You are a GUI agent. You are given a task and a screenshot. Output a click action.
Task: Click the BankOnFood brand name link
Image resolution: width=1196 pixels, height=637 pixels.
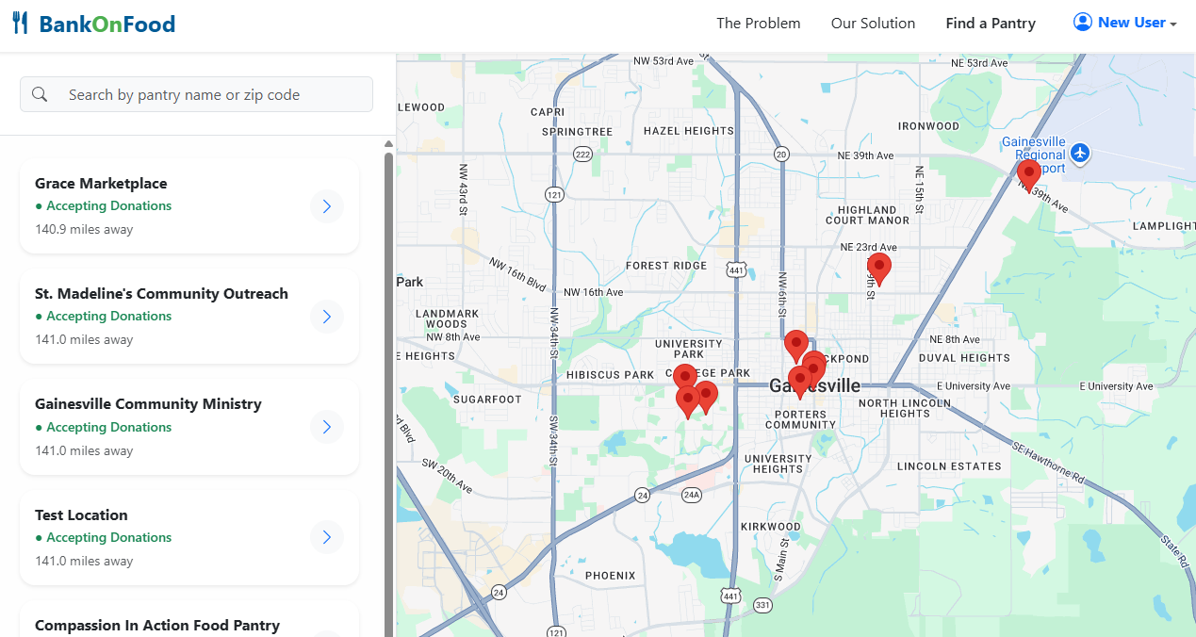click(x=107, y=24)
